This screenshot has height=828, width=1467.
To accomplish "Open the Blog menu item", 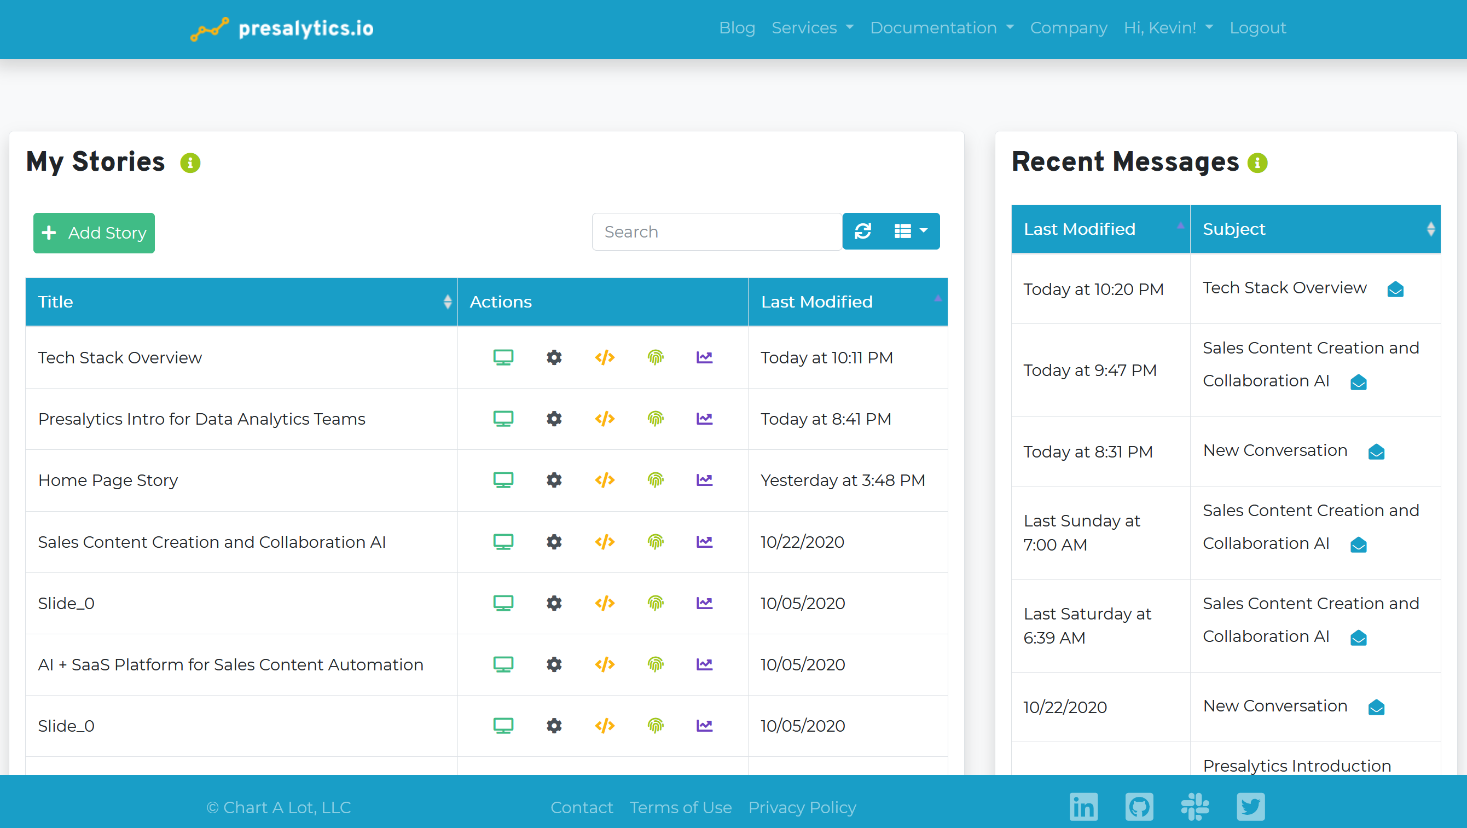I will 737,27.
